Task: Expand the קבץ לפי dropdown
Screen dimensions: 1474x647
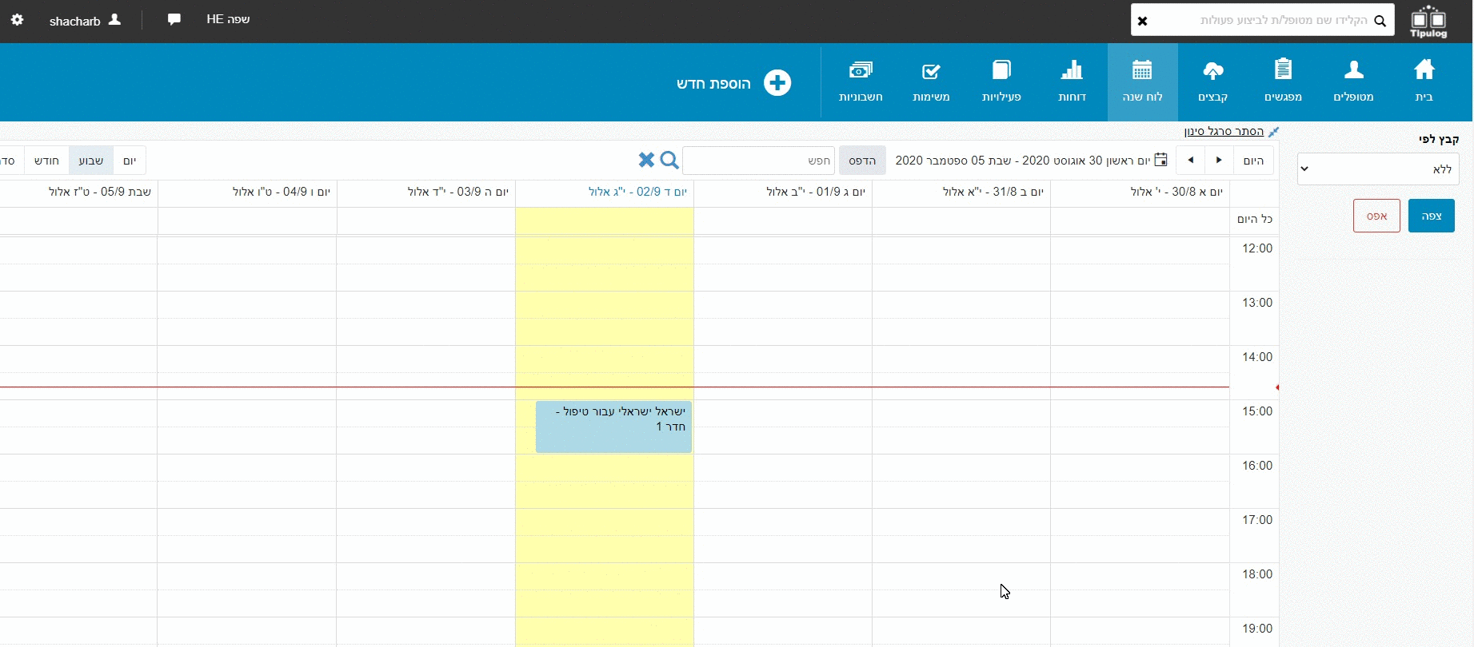Action: [x=1378, y=169]
